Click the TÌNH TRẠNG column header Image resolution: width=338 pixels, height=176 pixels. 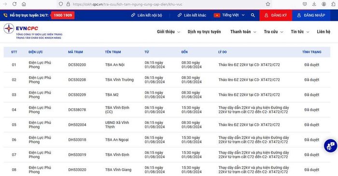coord(312,52)
